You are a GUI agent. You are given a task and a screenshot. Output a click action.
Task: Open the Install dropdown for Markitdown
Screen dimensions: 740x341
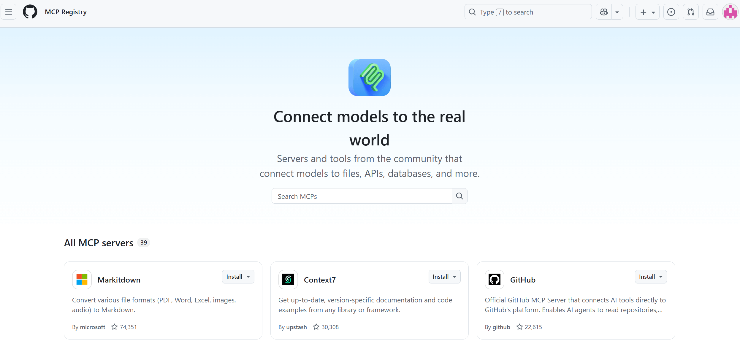[x=238, y=276]
